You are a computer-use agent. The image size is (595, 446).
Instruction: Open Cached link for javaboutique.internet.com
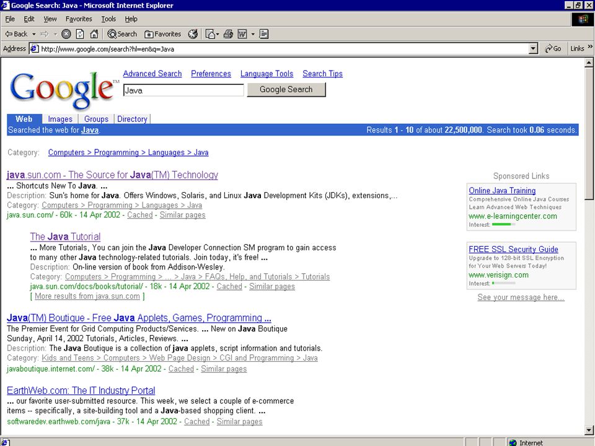pyautogui.click(x=181, y=369)
